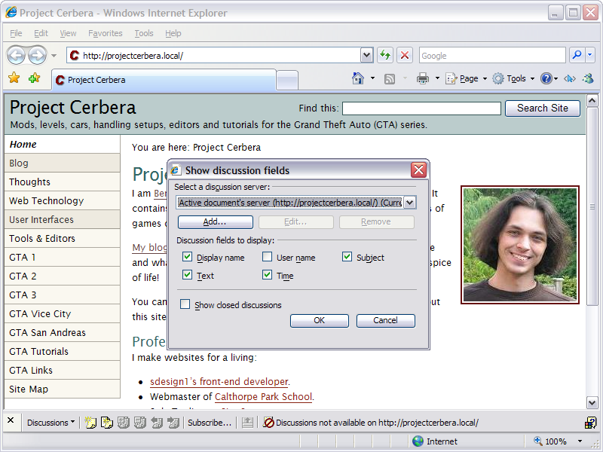Enable the User name checkbox

coord(268,257)
